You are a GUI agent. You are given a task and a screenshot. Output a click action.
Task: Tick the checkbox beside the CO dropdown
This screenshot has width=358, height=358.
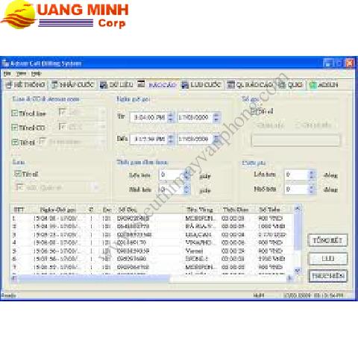[62, 127]
